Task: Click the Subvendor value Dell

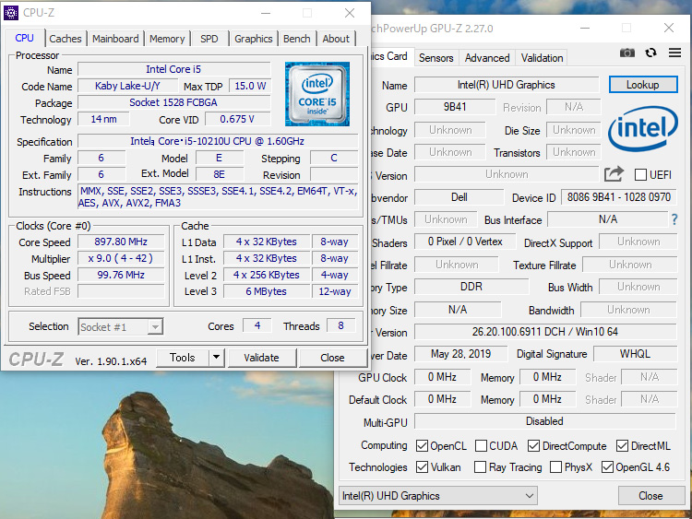Action: [x=459, y=197]
